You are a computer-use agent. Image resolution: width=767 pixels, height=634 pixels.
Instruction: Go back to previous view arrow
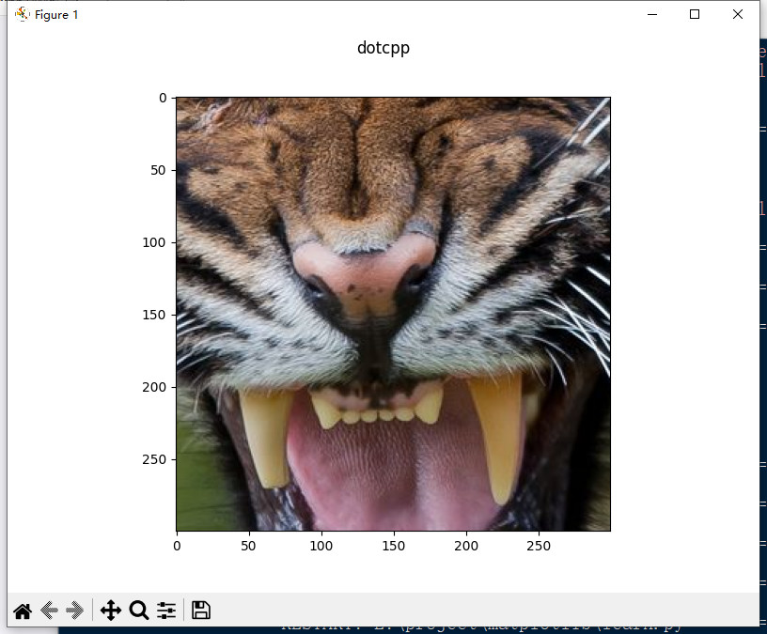click(x=49, y=611)
